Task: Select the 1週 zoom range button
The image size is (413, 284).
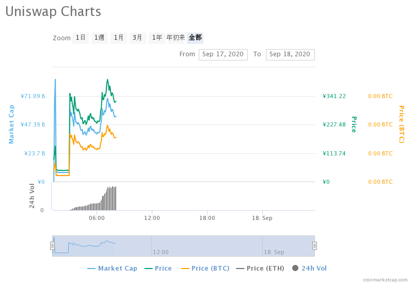Action: click(x=99, y=38)
